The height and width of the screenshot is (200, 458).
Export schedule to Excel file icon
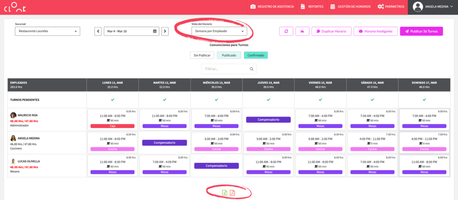pos(225,193)
